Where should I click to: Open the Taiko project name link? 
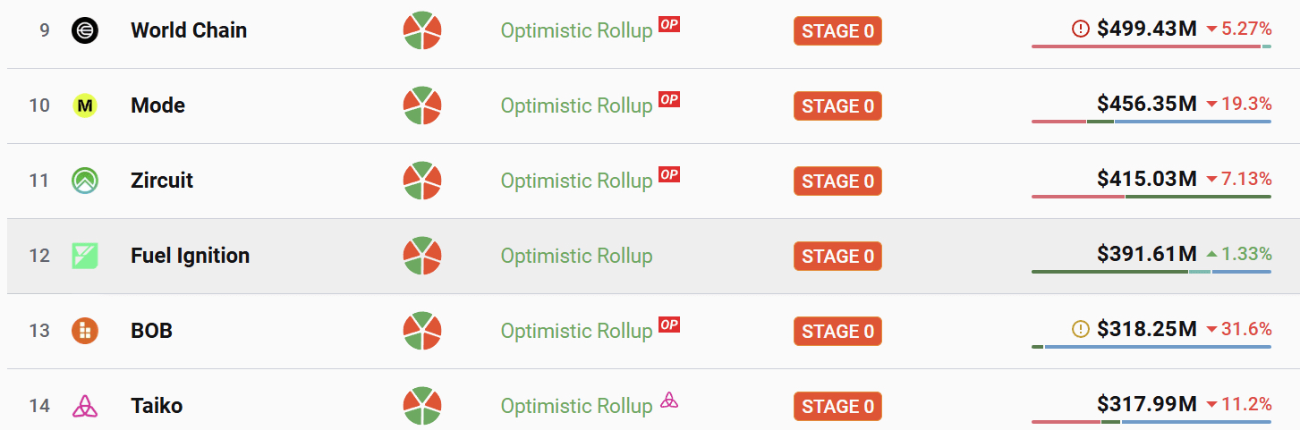click(157, 406)
